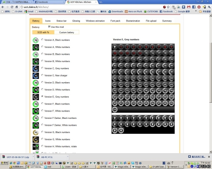Click show all downloads link

[198, 156]
